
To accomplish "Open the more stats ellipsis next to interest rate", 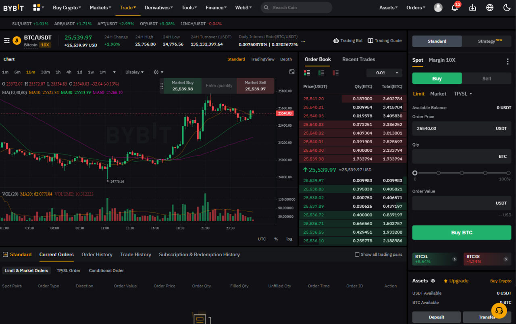I will 303,41.
